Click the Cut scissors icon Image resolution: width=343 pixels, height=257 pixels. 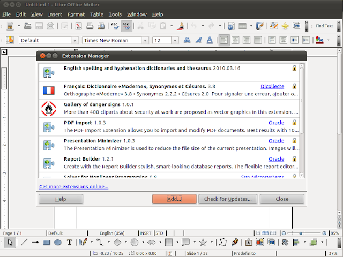pos(140,26)
